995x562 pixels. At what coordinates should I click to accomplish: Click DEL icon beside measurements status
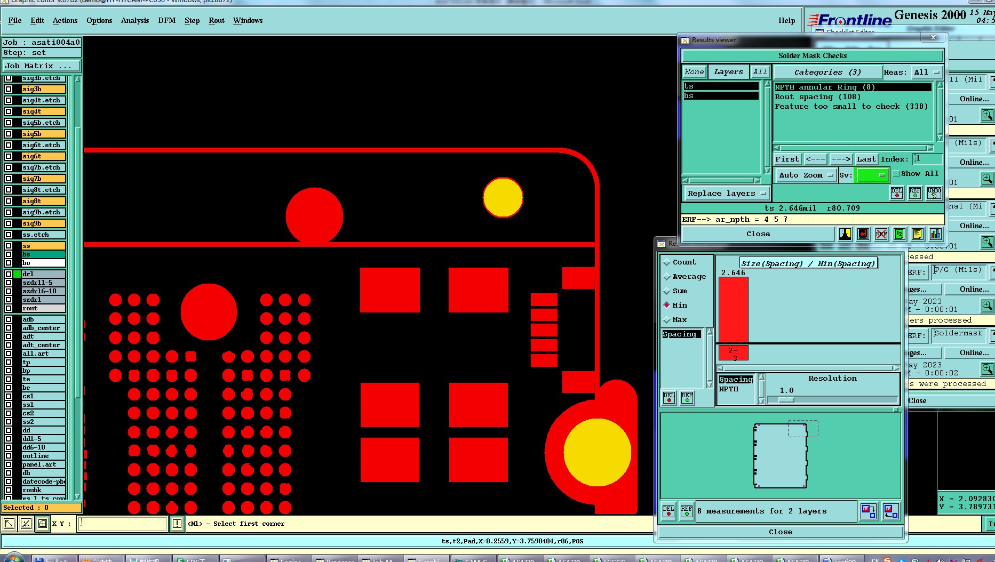(668, 511)
